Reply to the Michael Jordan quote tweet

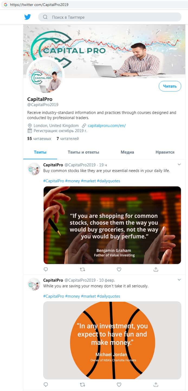[46, 384]
